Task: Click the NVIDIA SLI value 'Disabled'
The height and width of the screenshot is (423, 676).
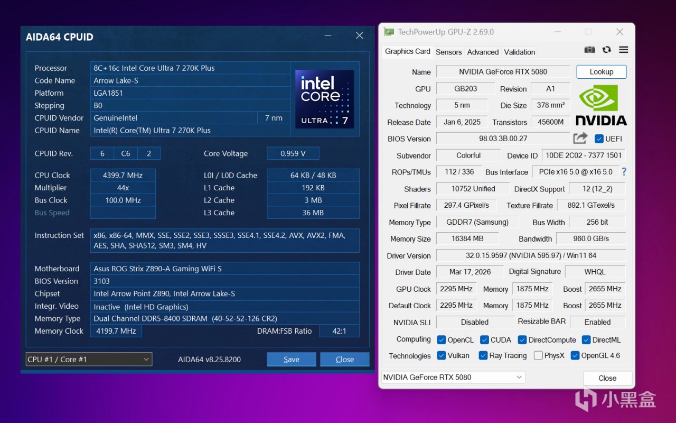Action: pos(475,322)
